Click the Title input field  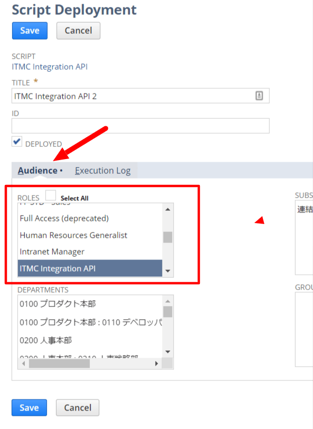141,96
